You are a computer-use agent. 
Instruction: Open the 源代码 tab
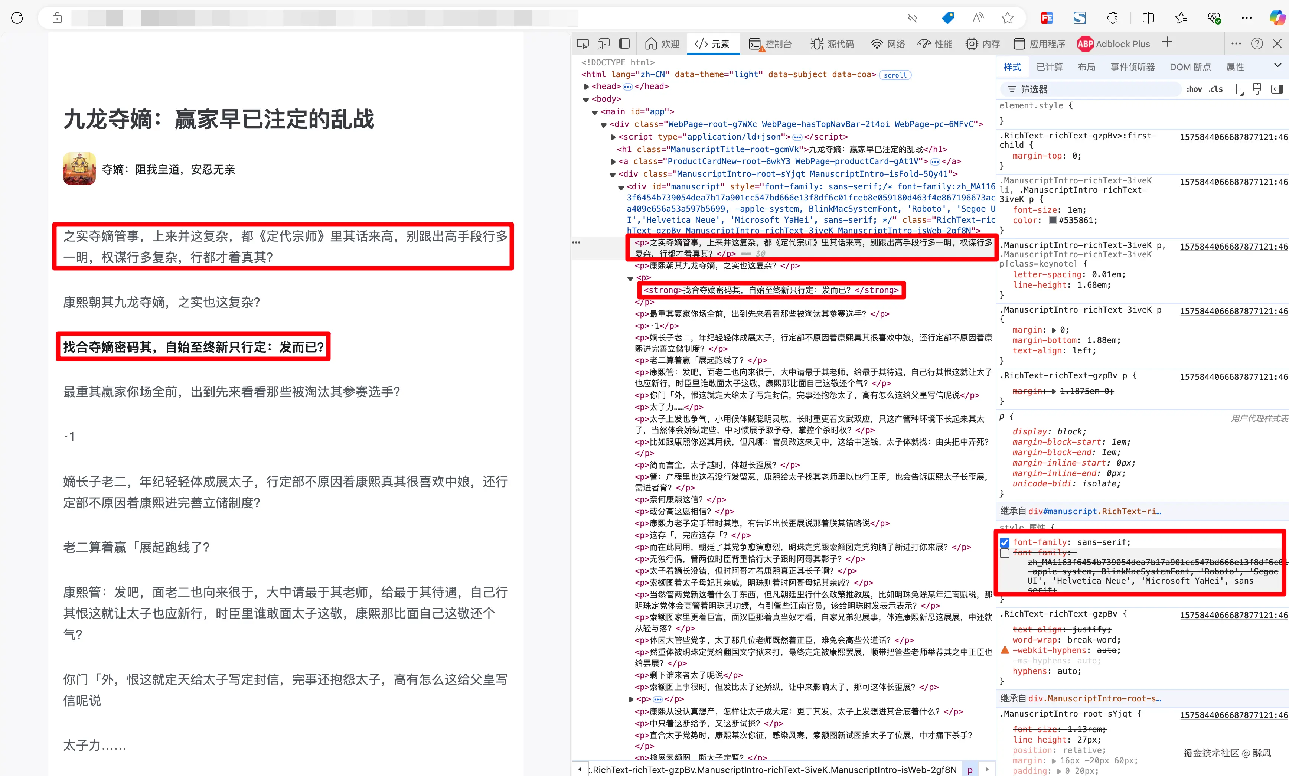pos(832,44)
